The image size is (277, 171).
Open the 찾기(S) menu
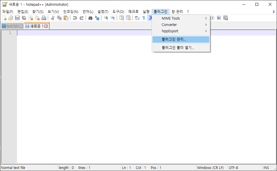click(38, 12)
